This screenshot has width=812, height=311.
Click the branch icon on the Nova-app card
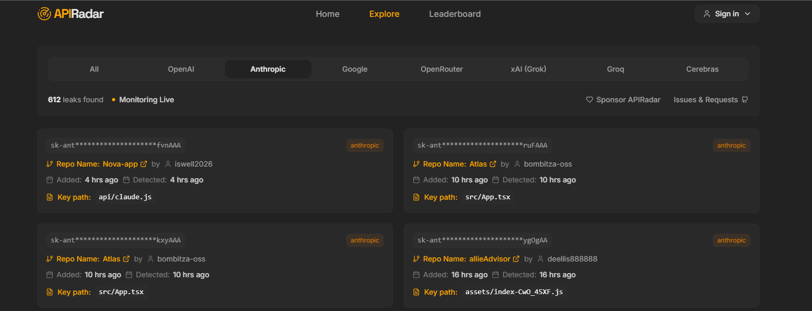[x=50, y=164]
